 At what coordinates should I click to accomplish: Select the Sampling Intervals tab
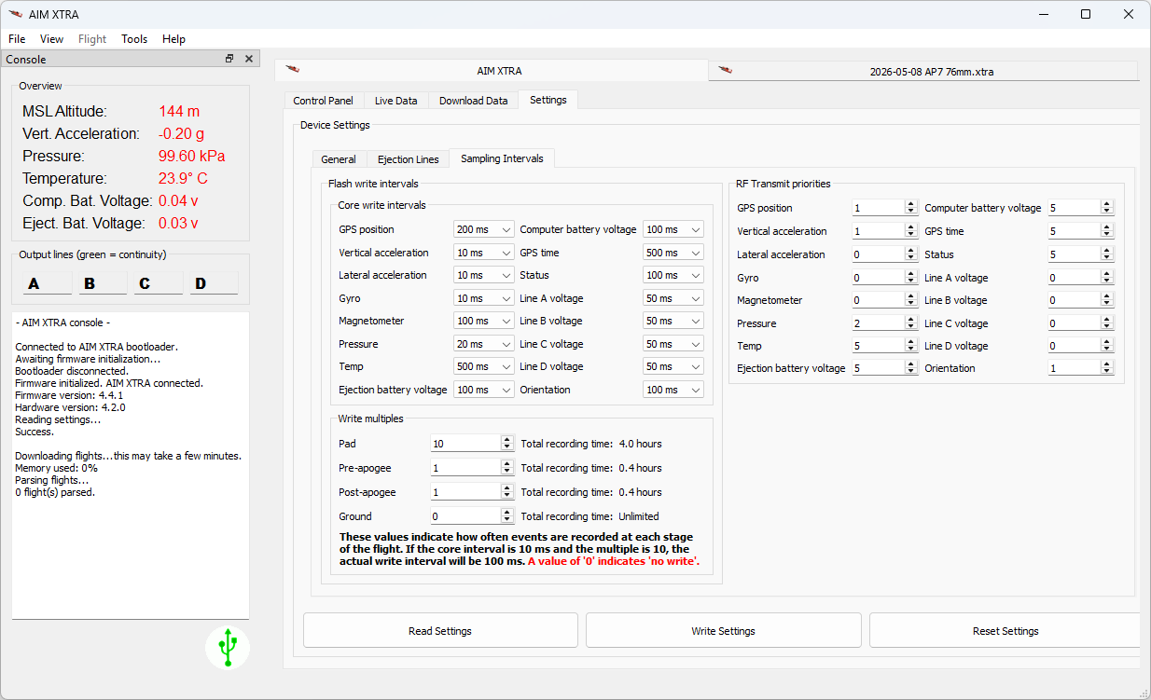pyautogui.click(x=502, y=158)
